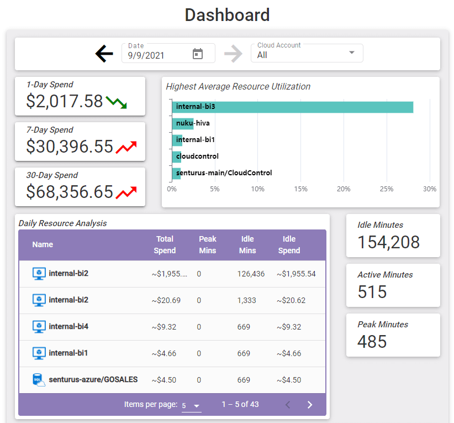Image resolution: width=454 pixels, height=423 pixels.
Task: Sort table by Name column header
Action: pyautogui.click(x=43, y=244)
